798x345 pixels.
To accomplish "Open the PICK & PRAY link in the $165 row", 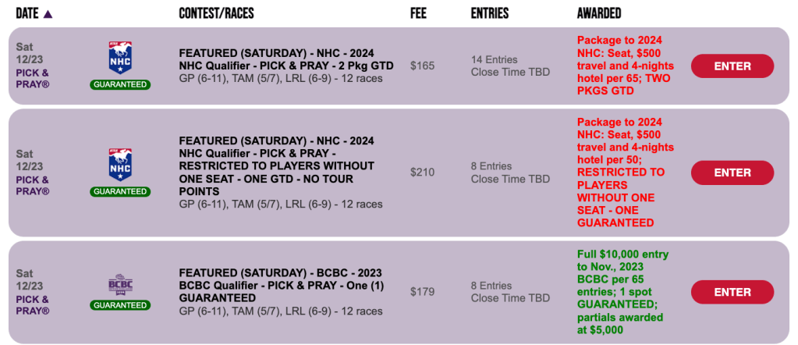I will click(x=33, y=78).
